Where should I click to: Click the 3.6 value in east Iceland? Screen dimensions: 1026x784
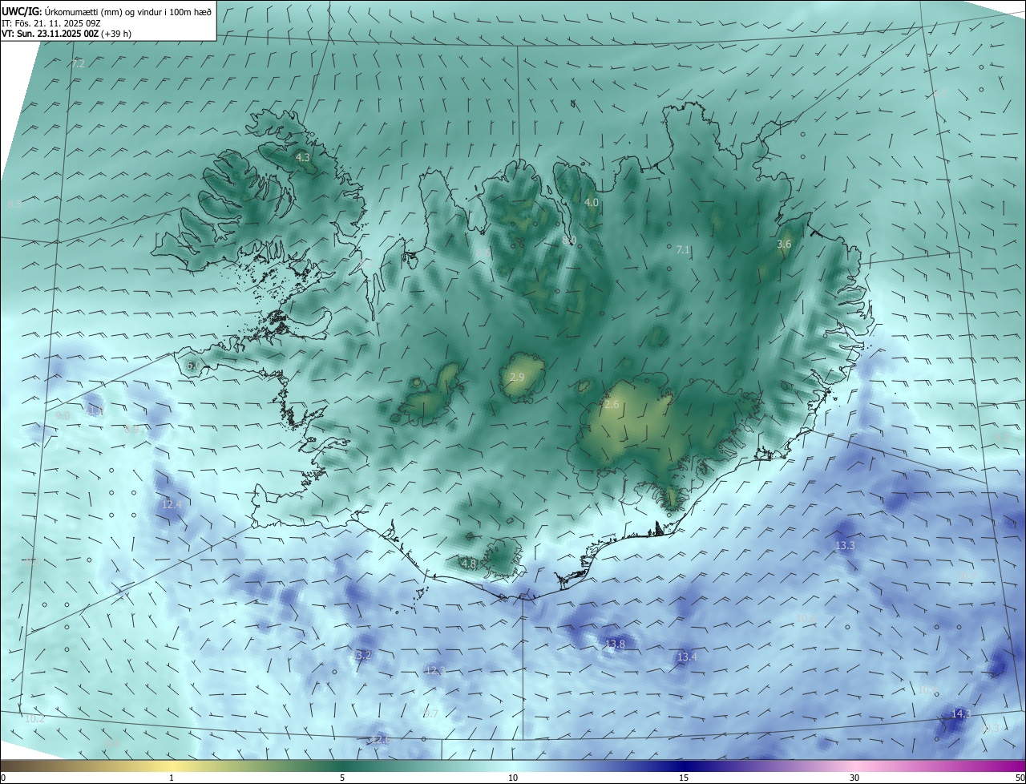[785, 244]
